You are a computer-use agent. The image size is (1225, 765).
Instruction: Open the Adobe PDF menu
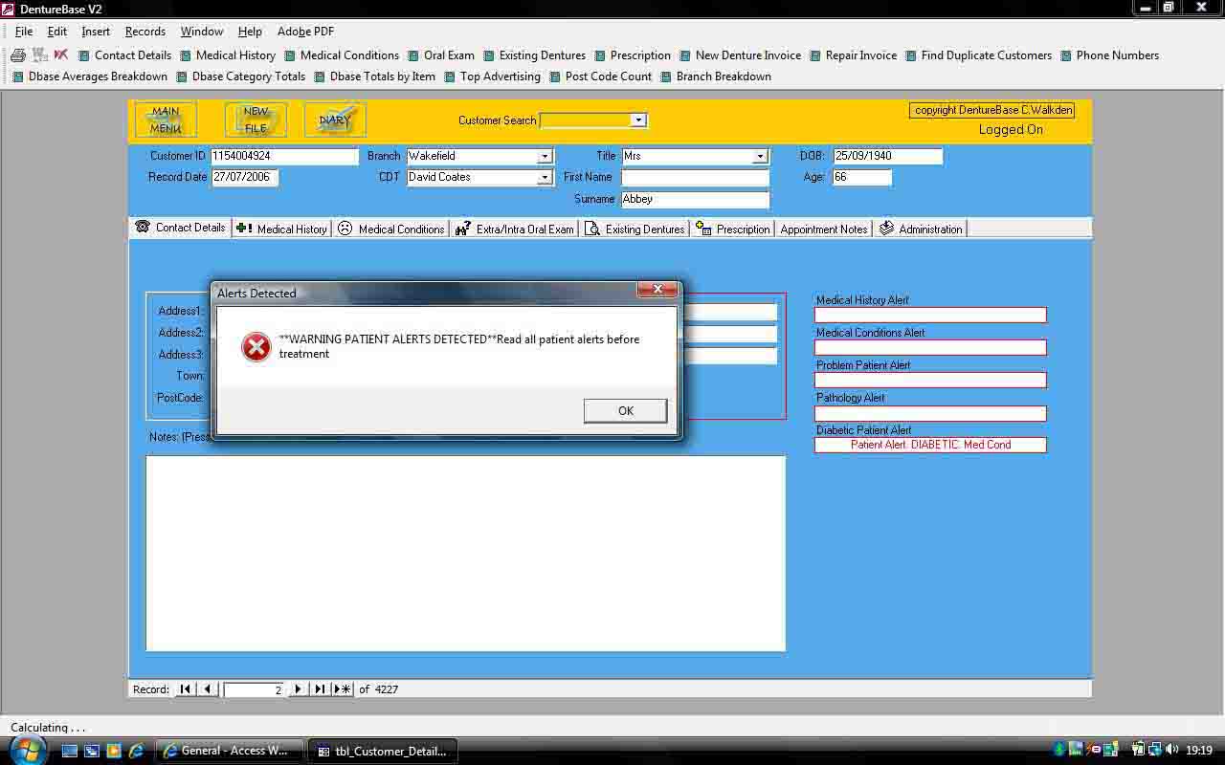pos(305,32)
